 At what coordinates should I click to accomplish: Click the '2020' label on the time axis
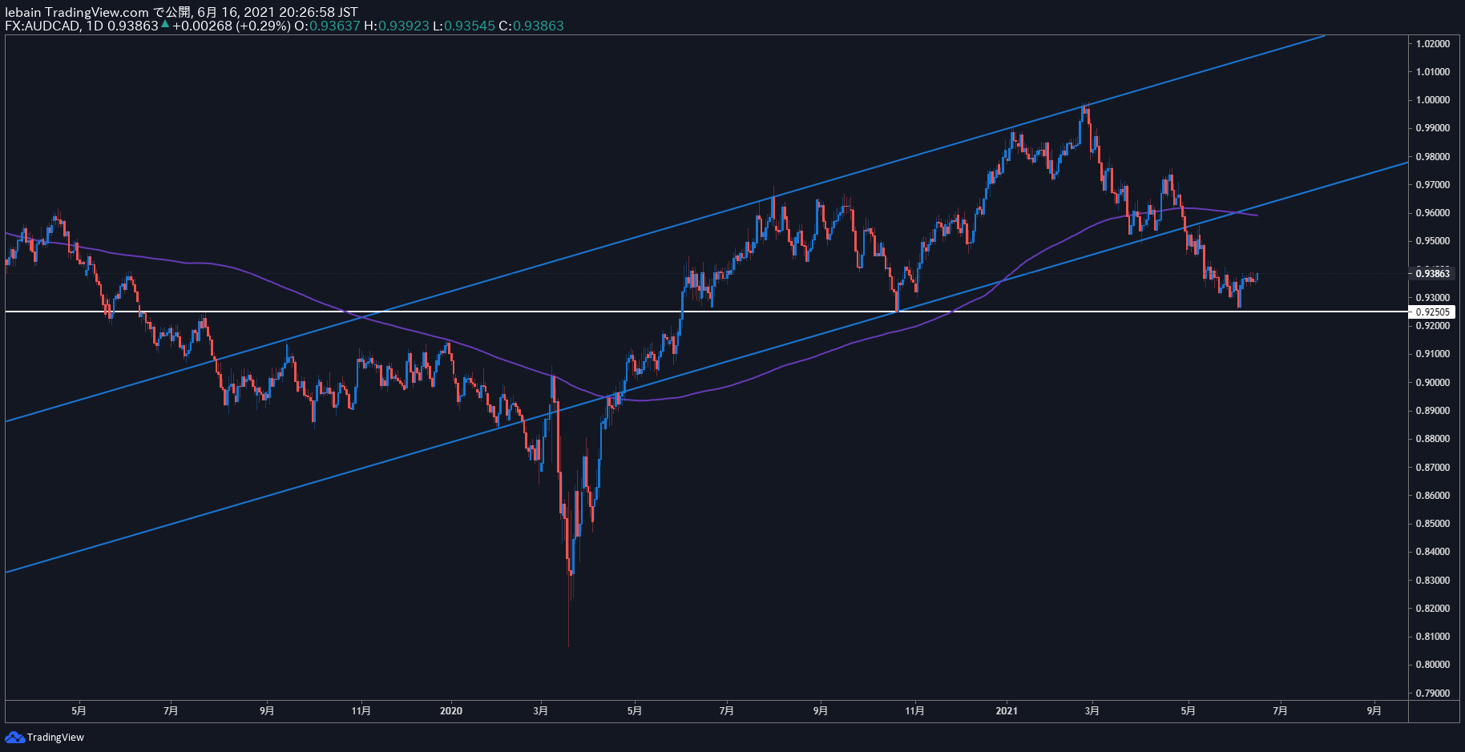[x=451, y=711]
